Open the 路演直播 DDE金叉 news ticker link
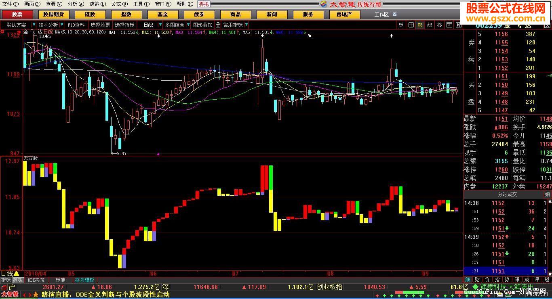This screenshot has width=552, height=299. point(105,295)
